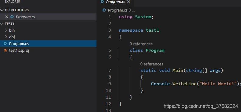Viewport: 241px width, 112px height.
Task: Click the 'namespace' keyword on line 3
Action: 131,30
